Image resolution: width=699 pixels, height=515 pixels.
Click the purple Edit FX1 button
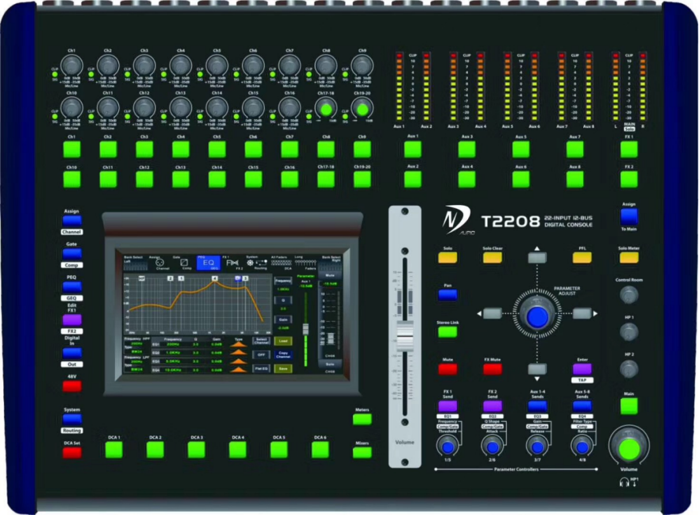tap(72, 320)
